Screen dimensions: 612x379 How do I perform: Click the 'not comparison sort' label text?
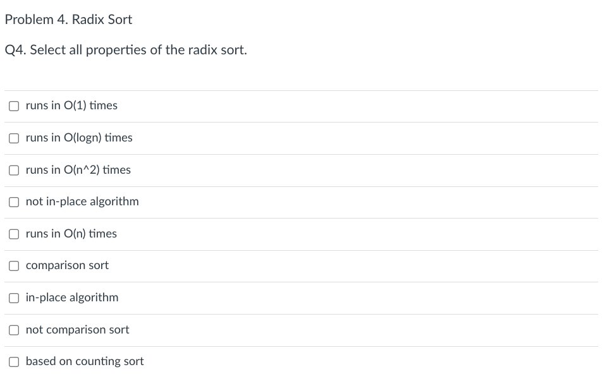click(77, 330)
